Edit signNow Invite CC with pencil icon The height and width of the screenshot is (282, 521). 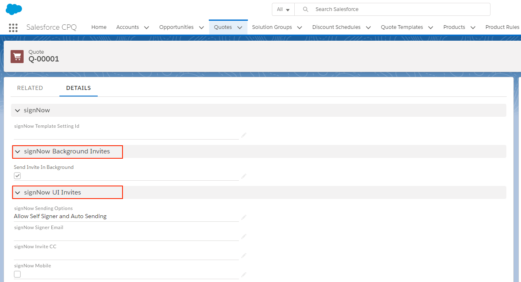click(244, 255)
